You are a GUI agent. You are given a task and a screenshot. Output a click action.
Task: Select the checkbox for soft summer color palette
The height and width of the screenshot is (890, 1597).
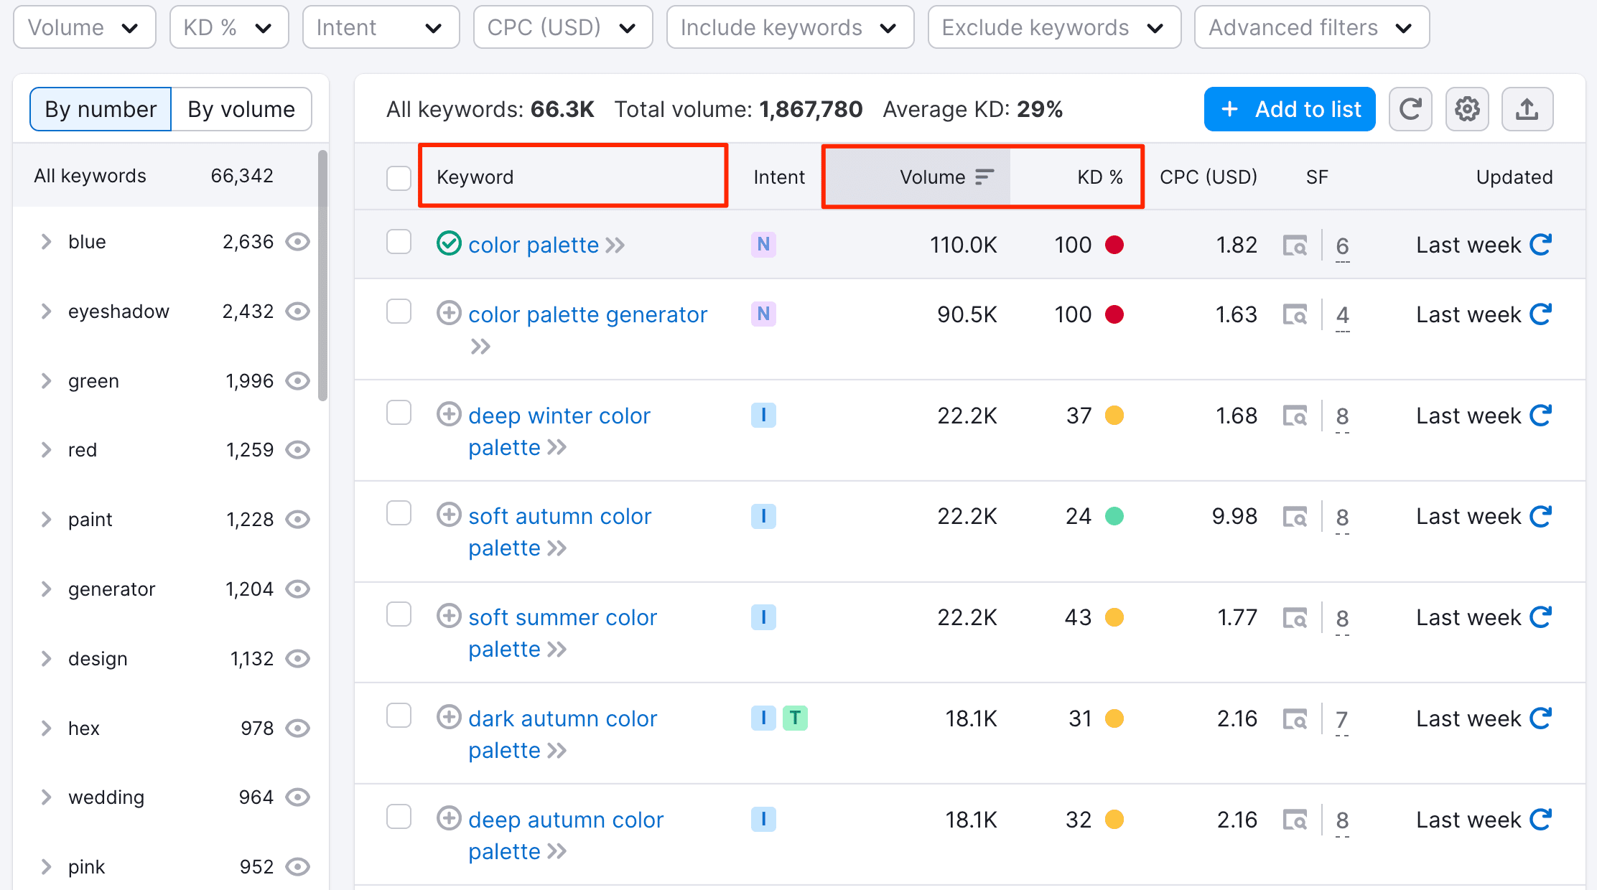[399, 614]
